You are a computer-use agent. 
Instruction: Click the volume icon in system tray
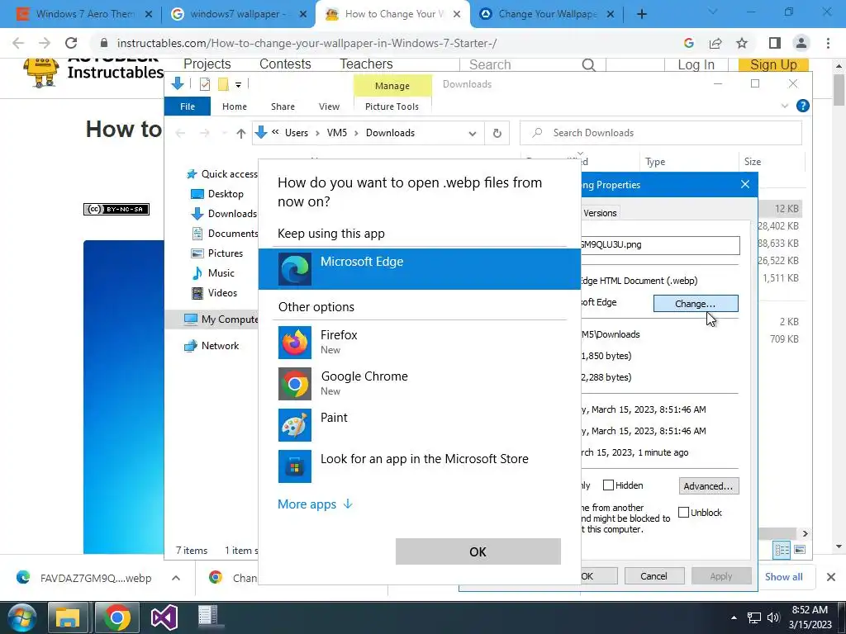coord(773,617)
